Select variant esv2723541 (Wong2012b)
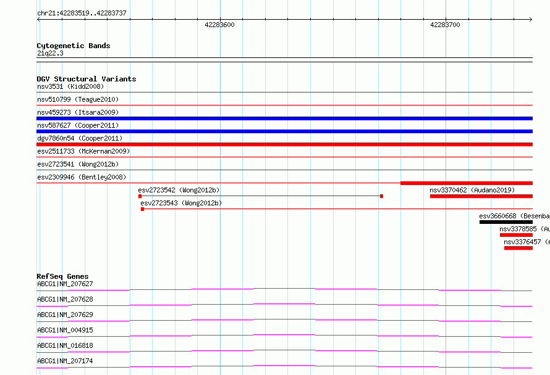 coord(78,164)
